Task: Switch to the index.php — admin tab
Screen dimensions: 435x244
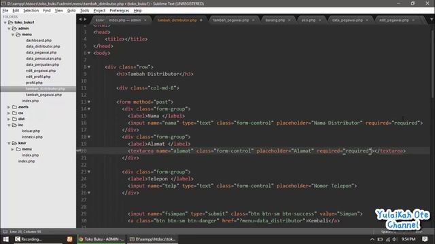Action: pyautogui.click(x=124, y=20)
